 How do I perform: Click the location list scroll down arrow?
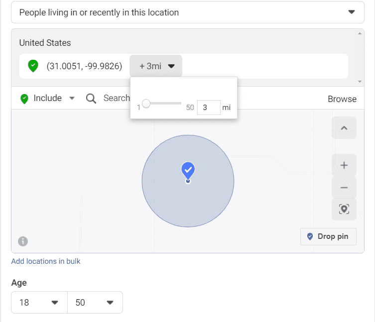360,82
